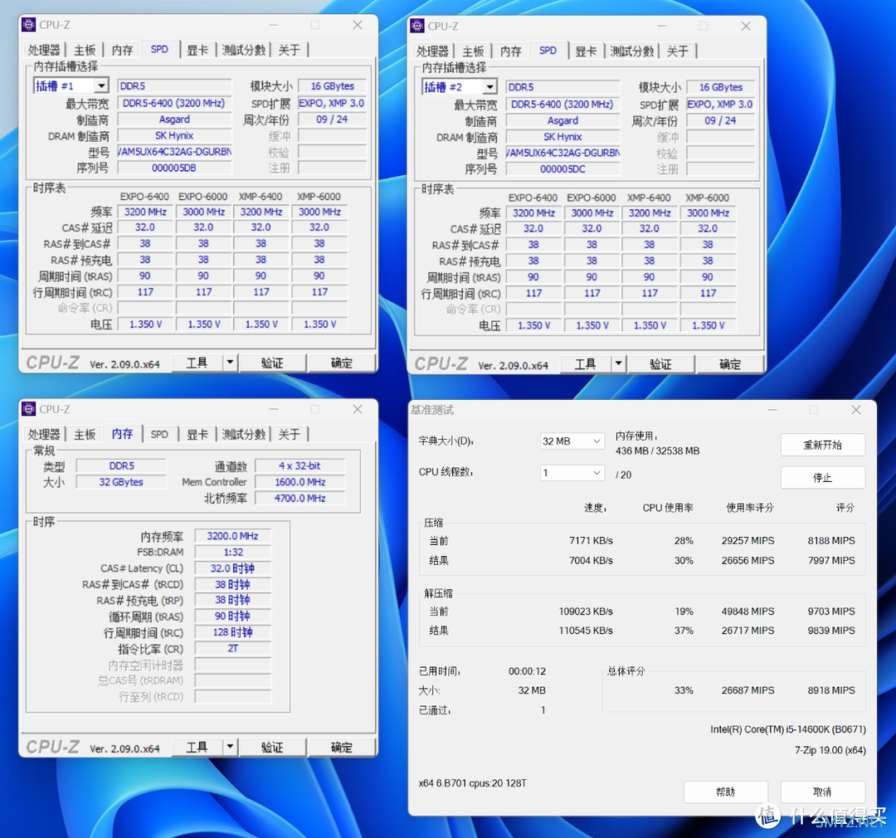Click serial number field 000005DB
Viewport: 896px width, 838px height.
174,168
